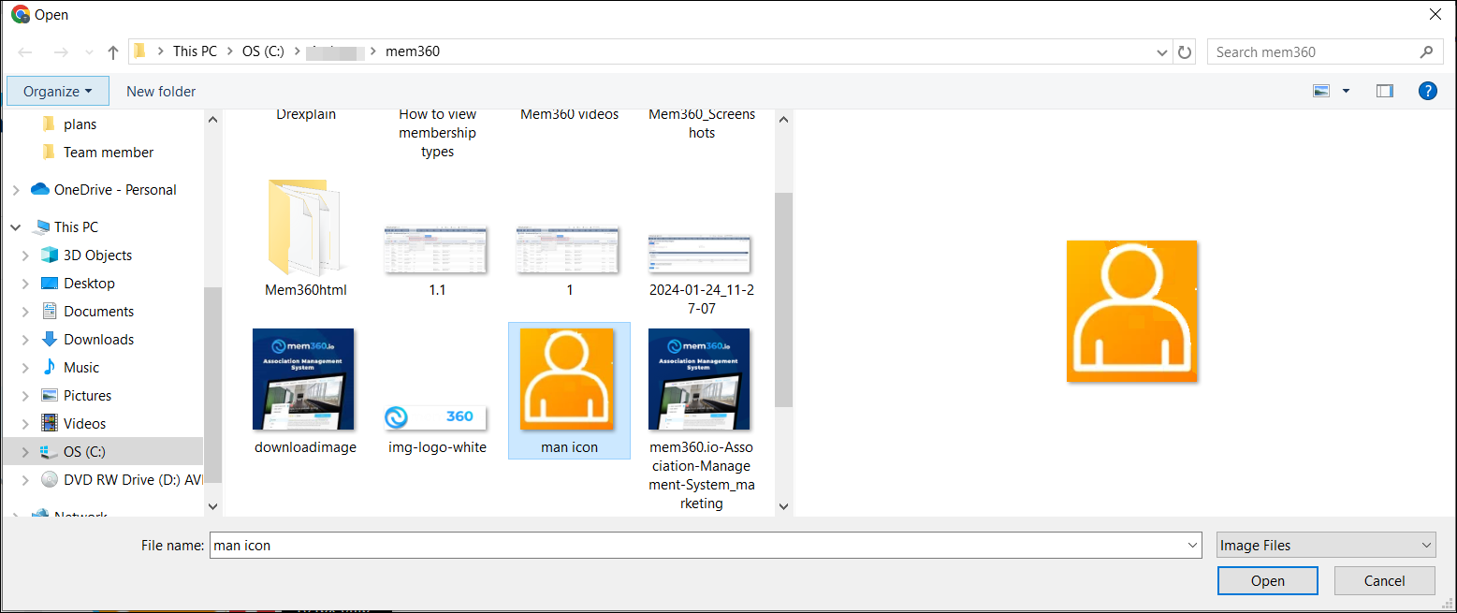Image resolution: width=1457 pixels, height=613 pixels.
Task: Open the Image Files type dropdown
Action: [x=1326, y=545]
